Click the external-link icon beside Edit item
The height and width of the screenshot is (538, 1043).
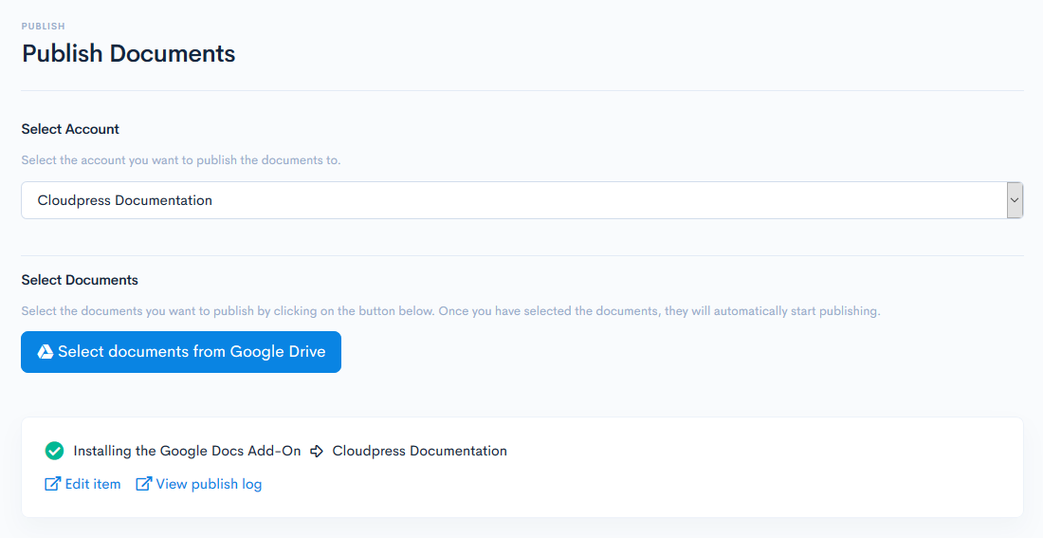52,484
